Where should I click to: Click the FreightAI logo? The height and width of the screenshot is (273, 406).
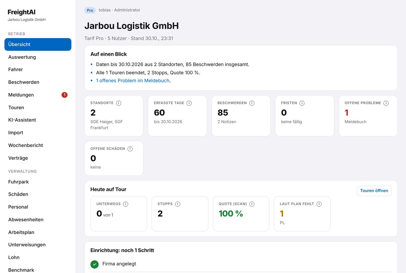pyautogui.click(x=21, y=12)
